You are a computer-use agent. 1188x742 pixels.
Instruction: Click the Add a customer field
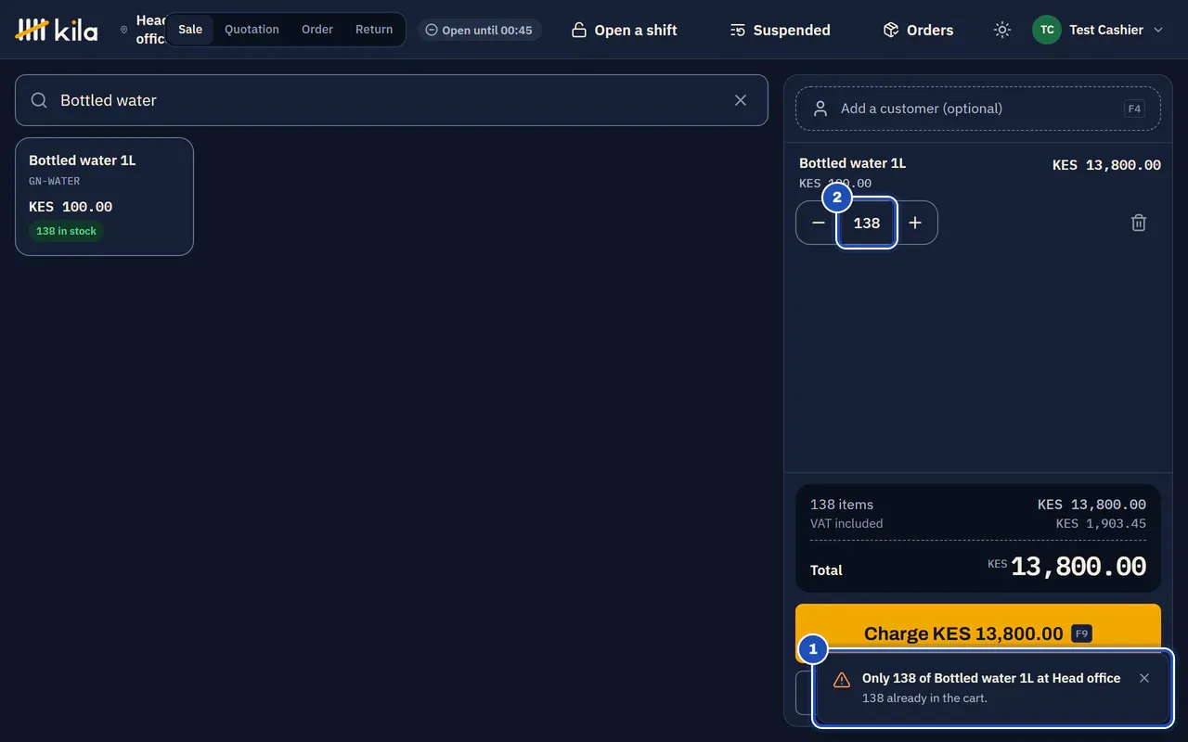point(978,109)
